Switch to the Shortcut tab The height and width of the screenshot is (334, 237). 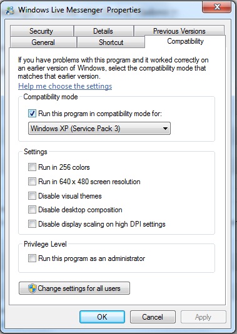click(x=111, y=42)
